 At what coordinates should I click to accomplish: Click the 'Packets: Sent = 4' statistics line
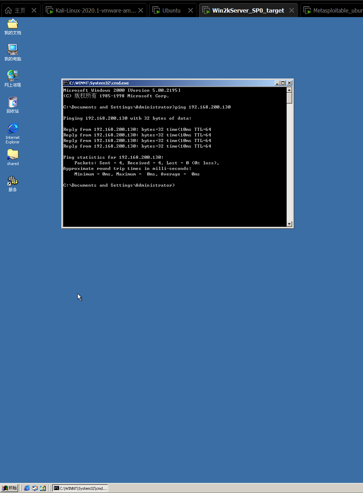click(147, 163)
